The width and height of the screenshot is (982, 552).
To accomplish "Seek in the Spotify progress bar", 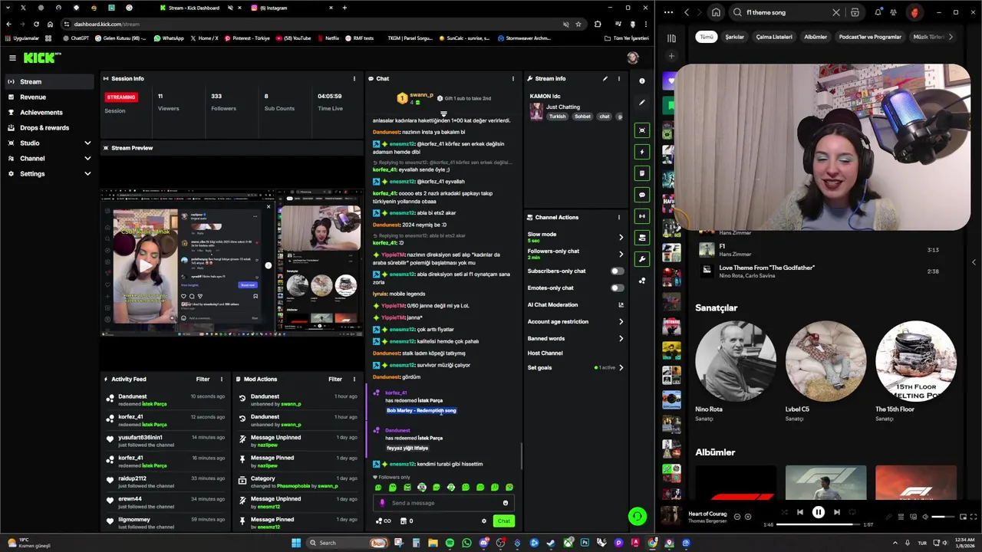I will (x=818, y=524).
